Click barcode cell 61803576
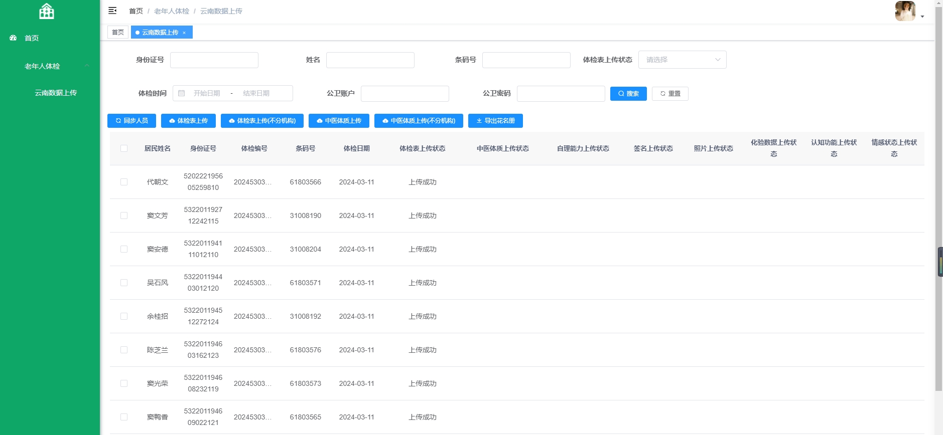Image resolution: width=943 pixels, height=435 pixels. coord(306,350)
